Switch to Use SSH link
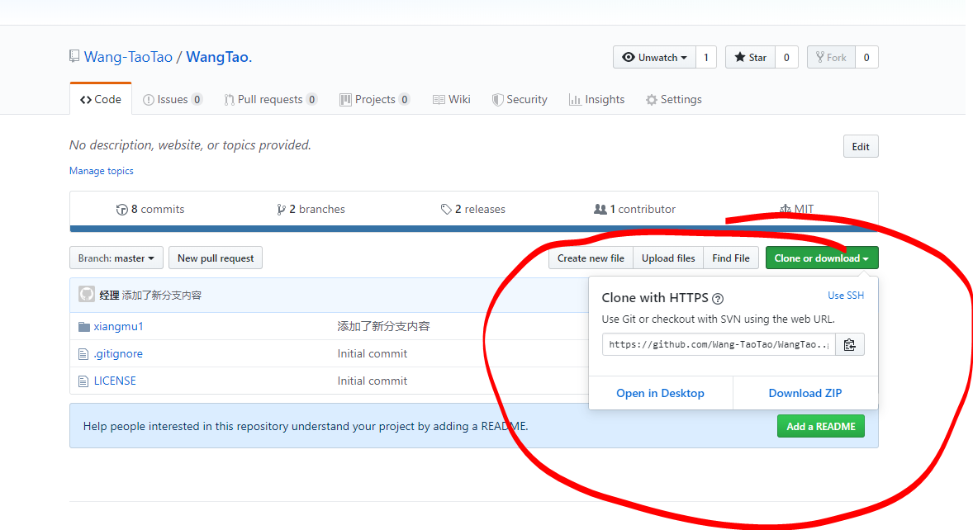Image resolution: width=973 pixels, height=530 pixels. point(846,295)
